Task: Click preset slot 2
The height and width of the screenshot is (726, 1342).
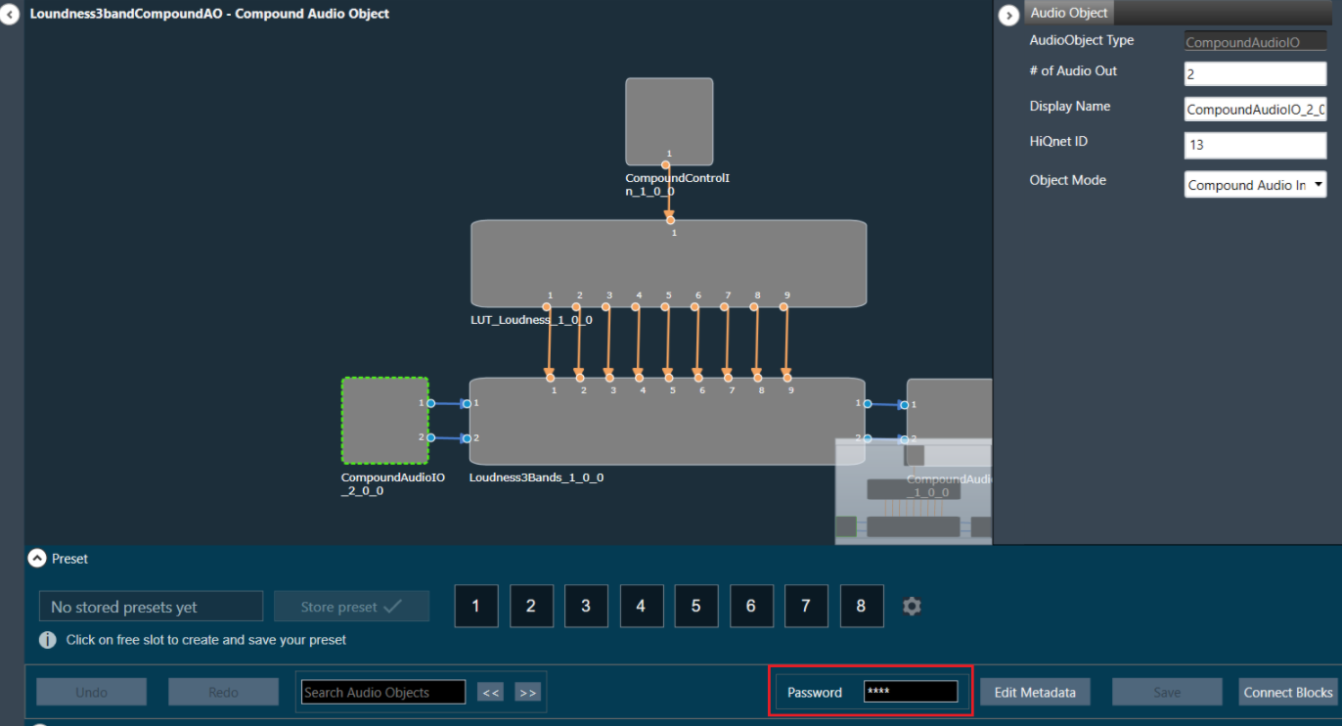Action: pyautogui.click(x=531, y=607)
